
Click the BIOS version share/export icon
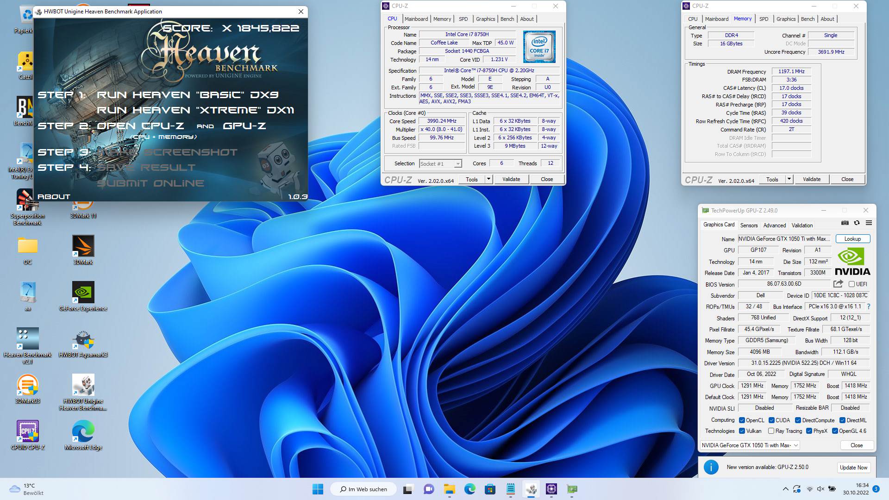838,284
